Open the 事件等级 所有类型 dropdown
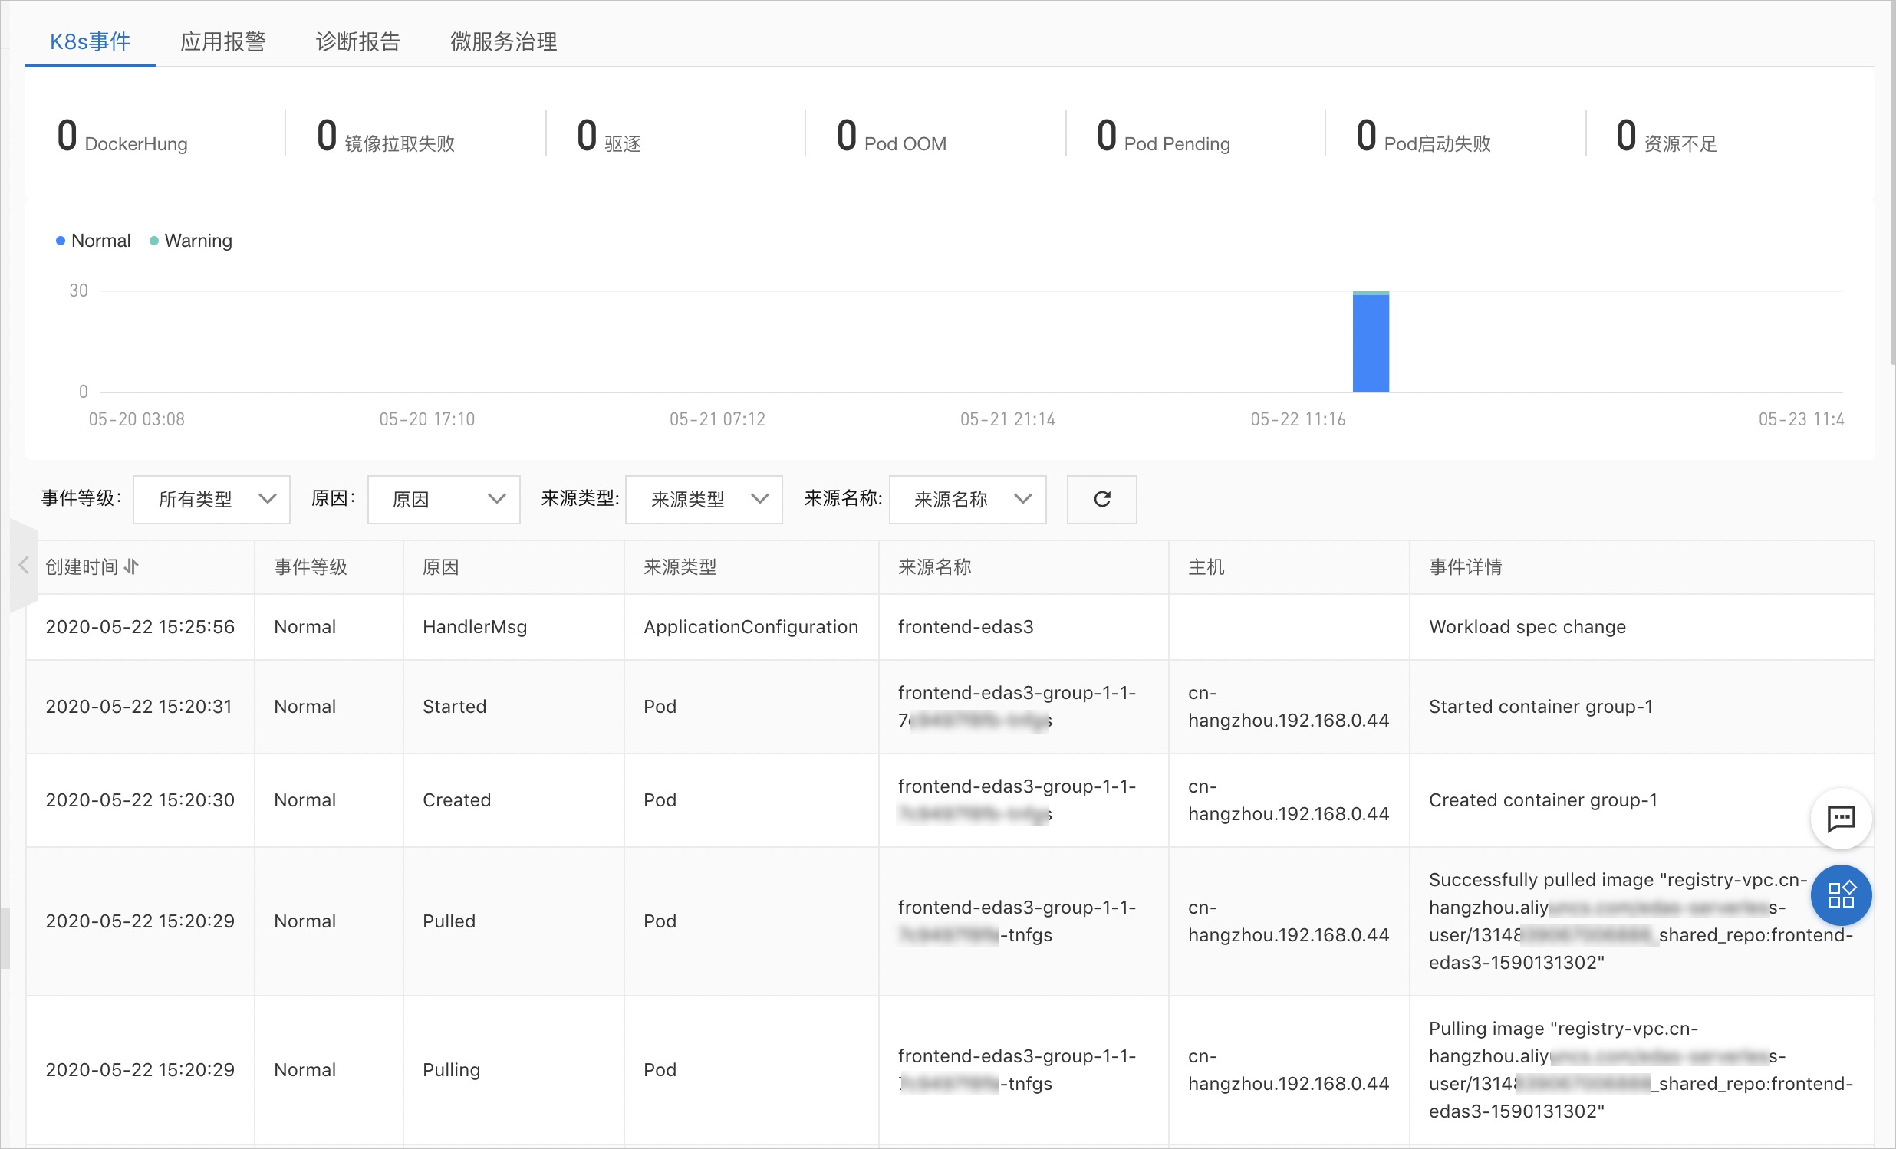This screenshot has width=1896, height=1149. click(212, 499)
